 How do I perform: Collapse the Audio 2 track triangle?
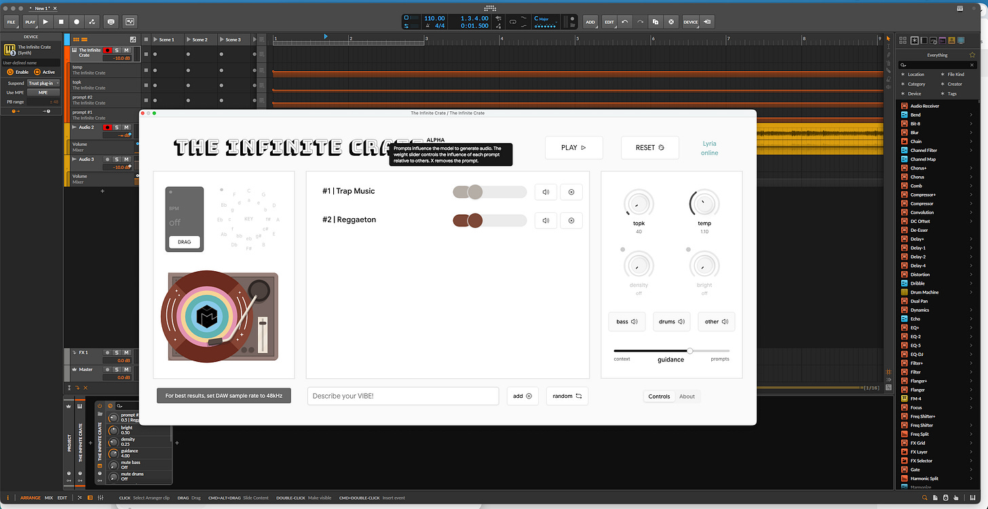pyautogui.click(x=74, y=127)
